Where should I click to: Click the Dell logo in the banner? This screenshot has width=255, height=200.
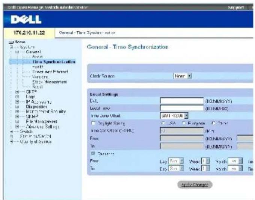tap(26, 20)
